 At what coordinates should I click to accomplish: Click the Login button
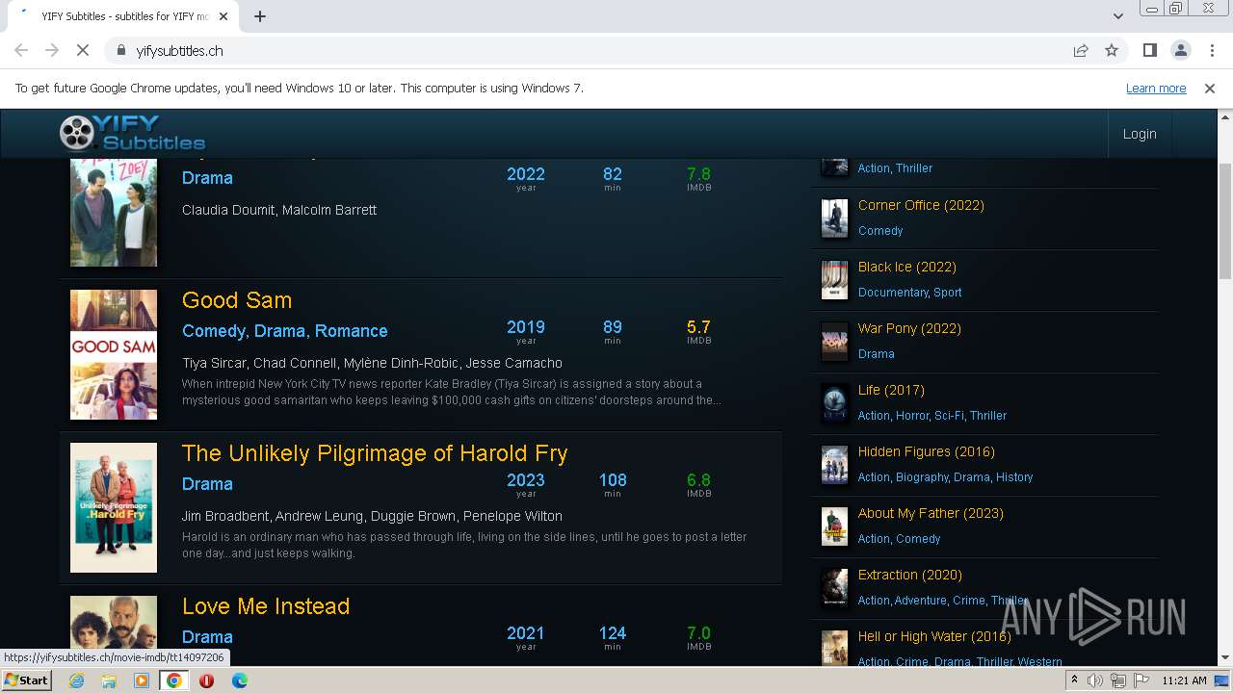pyautogui.click(x=1140, y=134)
